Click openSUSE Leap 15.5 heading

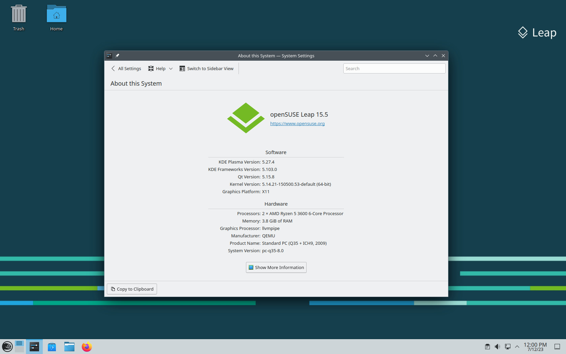(299, 115)
